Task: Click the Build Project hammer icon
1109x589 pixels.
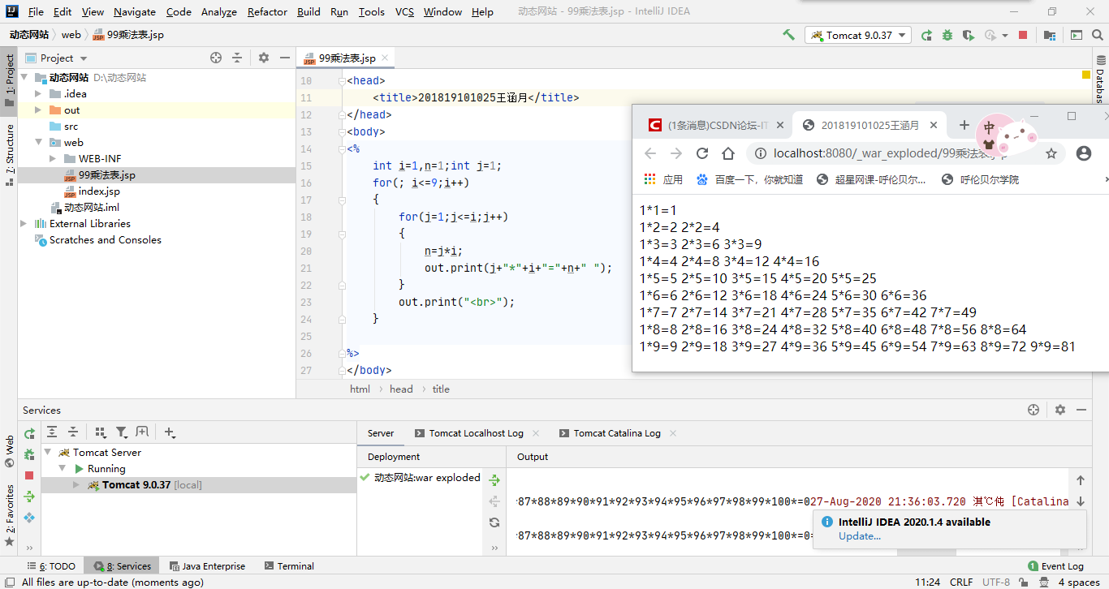Action: (788, 35)
